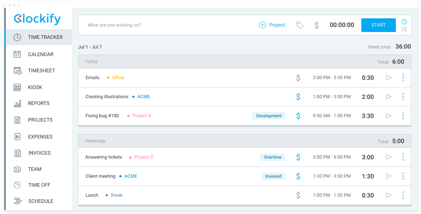421x214 pixels.
Task: Toggle billable dollar sign in timer bar
Action: coord(316,25)
